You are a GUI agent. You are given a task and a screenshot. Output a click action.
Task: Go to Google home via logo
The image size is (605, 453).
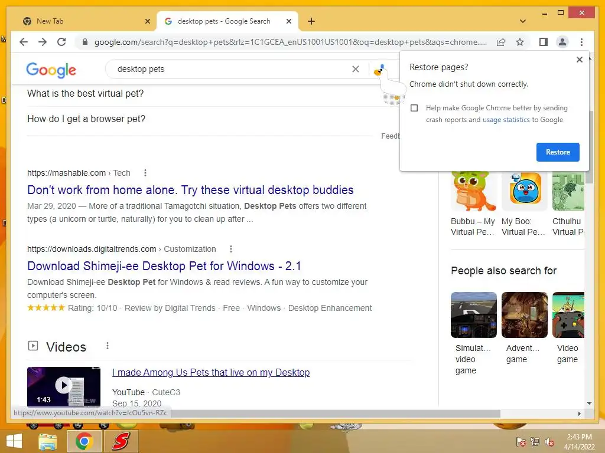coord(51,70)
